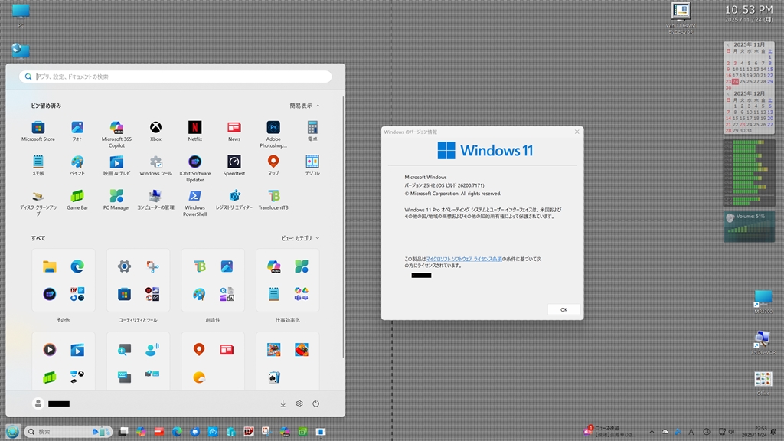Screen dimensions: 784x441
Task: Click the Volume 51% gadget
Action: [x=749, y=227]
